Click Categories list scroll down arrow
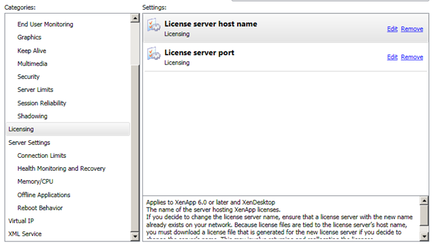436x249 pixels. [x=135, y=237]
